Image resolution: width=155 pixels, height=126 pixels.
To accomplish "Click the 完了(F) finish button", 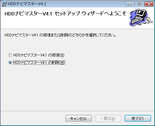I will point(138,118).
